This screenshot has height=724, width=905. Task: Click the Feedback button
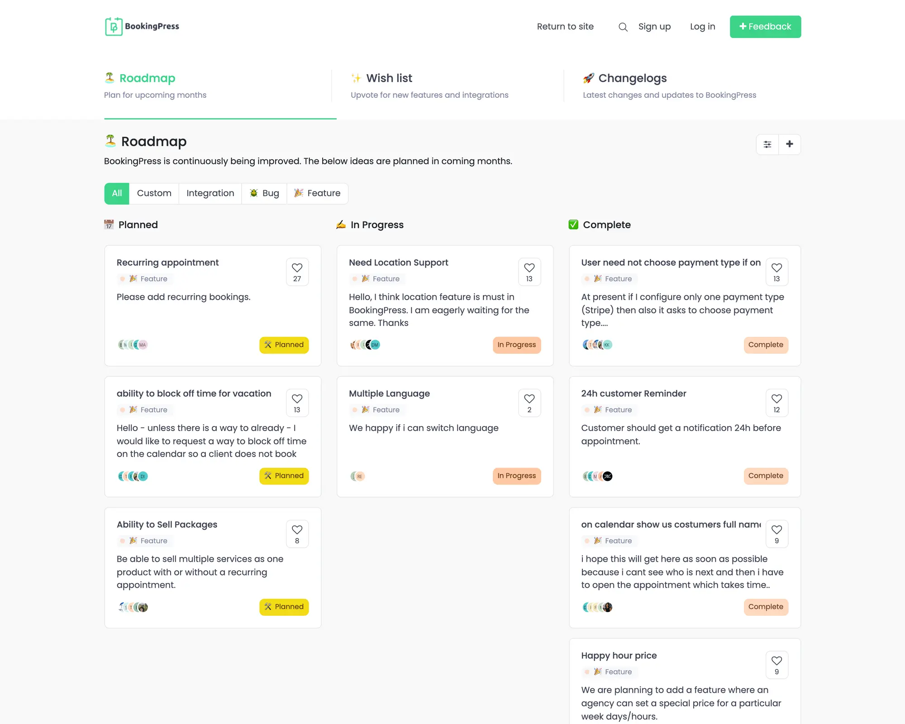tap(765, 26)
